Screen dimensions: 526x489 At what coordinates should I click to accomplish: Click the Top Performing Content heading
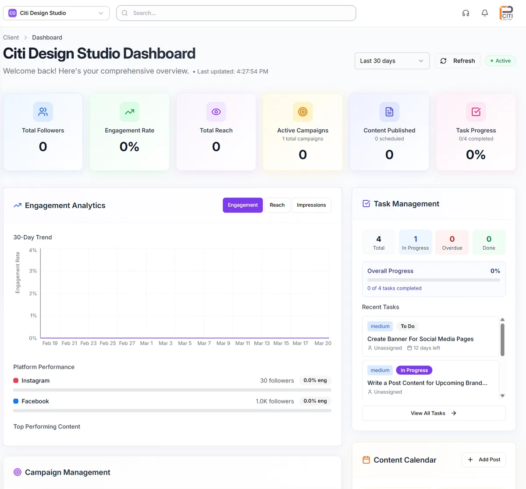pos(47,426)
